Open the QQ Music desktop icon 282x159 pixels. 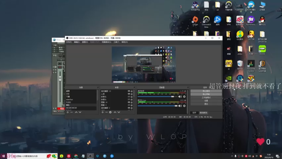[x=240, y=35]
